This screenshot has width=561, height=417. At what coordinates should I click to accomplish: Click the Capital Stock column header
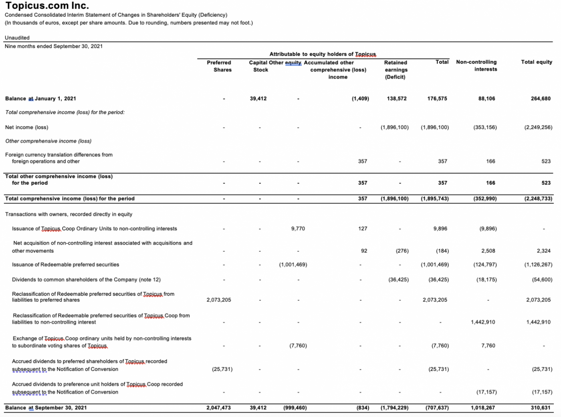[x=258, y=66]
